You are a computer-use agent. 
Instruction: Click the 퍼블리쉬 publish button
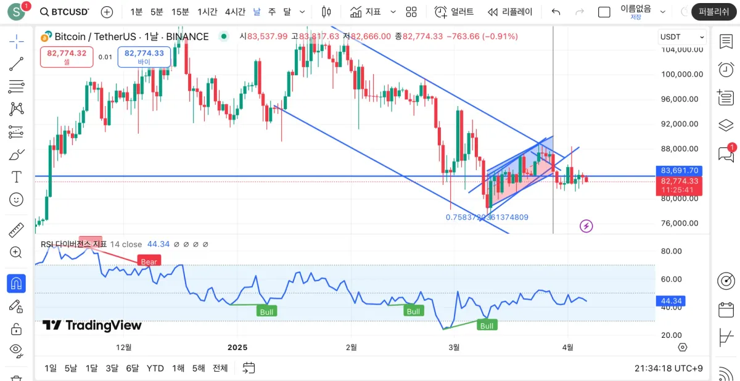pos(714,12)
